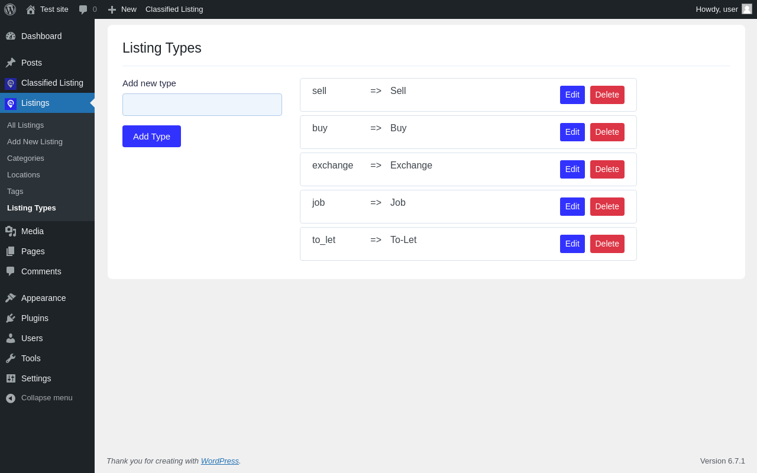Delete the to_let listing type
This screenshot has height=473, width=757.
(607, 244)
